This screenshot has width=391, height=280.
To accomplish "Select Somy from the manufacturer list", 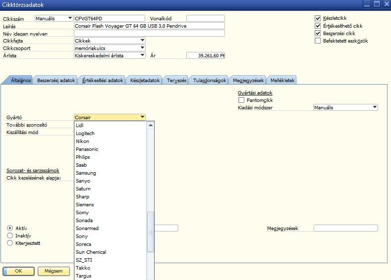I will tap(111, 213).
